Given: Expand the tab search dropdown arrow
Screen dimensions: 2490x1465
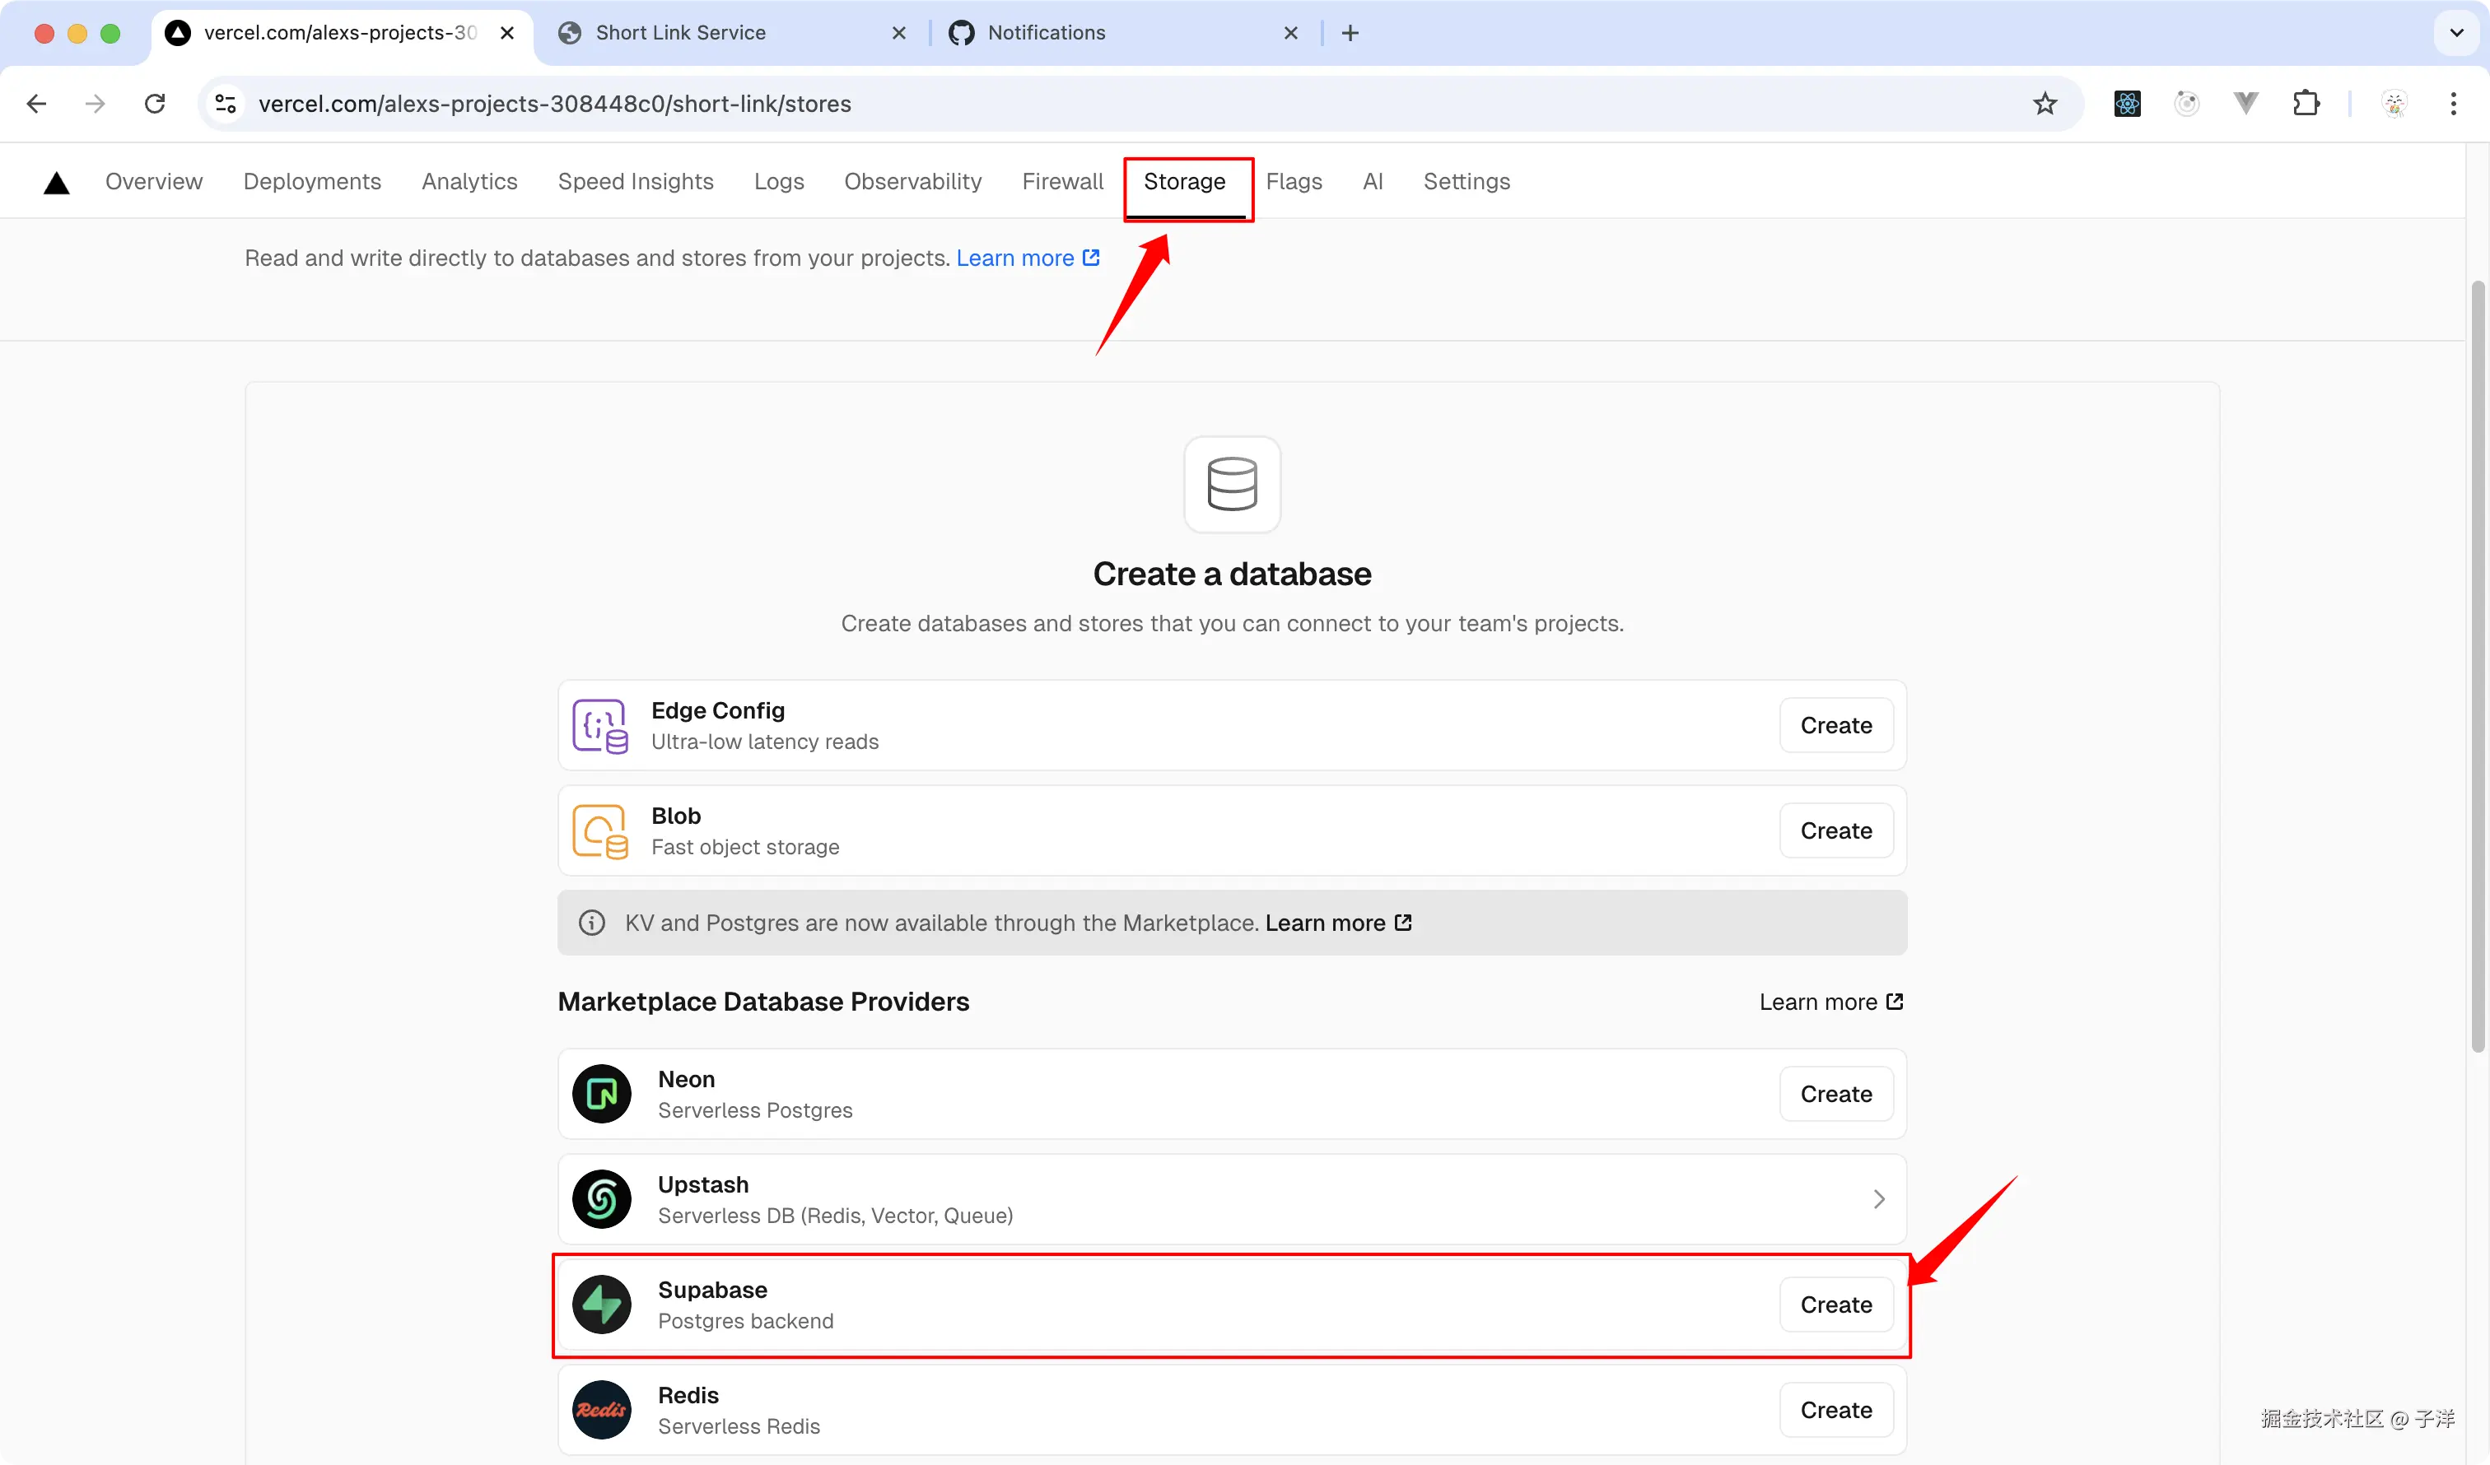Looking at the screenshot, I should (2456, 33).
